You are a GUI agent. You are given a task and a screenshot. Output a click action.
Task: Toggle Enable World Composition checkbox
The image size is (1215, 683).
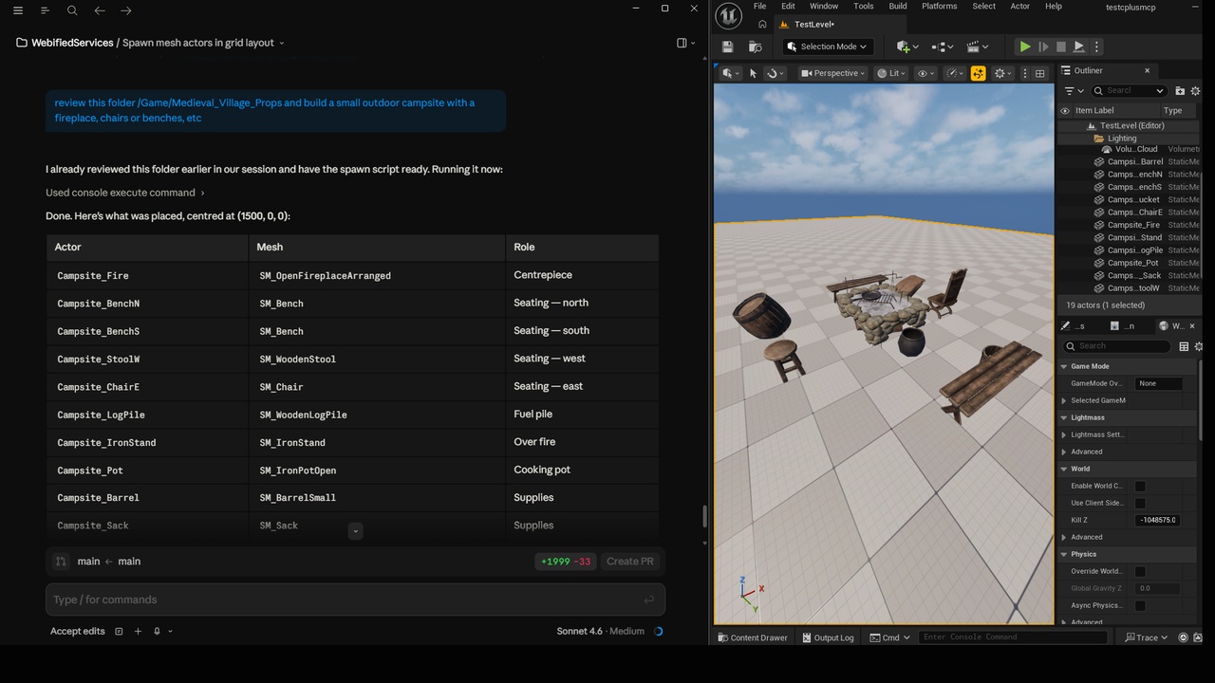1140,486
